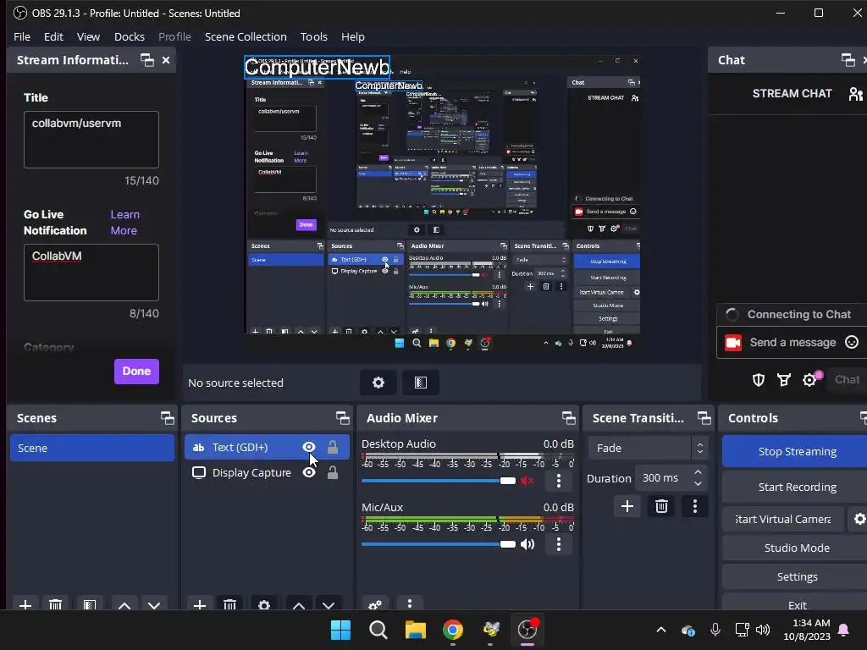The height and width of the screenshot is (650, 867).
Task: Open chat channel points icon
Action: pyautogui.click(x=784, y=380)
